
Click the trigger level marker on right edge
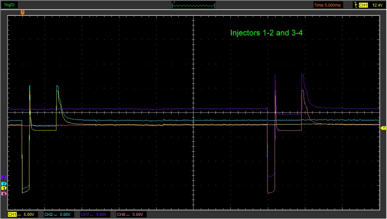384,128
